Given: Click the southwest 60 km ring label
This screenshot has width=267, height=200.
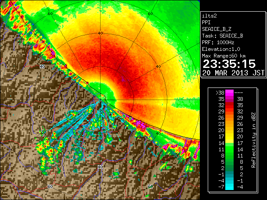Looking at the screenshot, I should [50, 187].
